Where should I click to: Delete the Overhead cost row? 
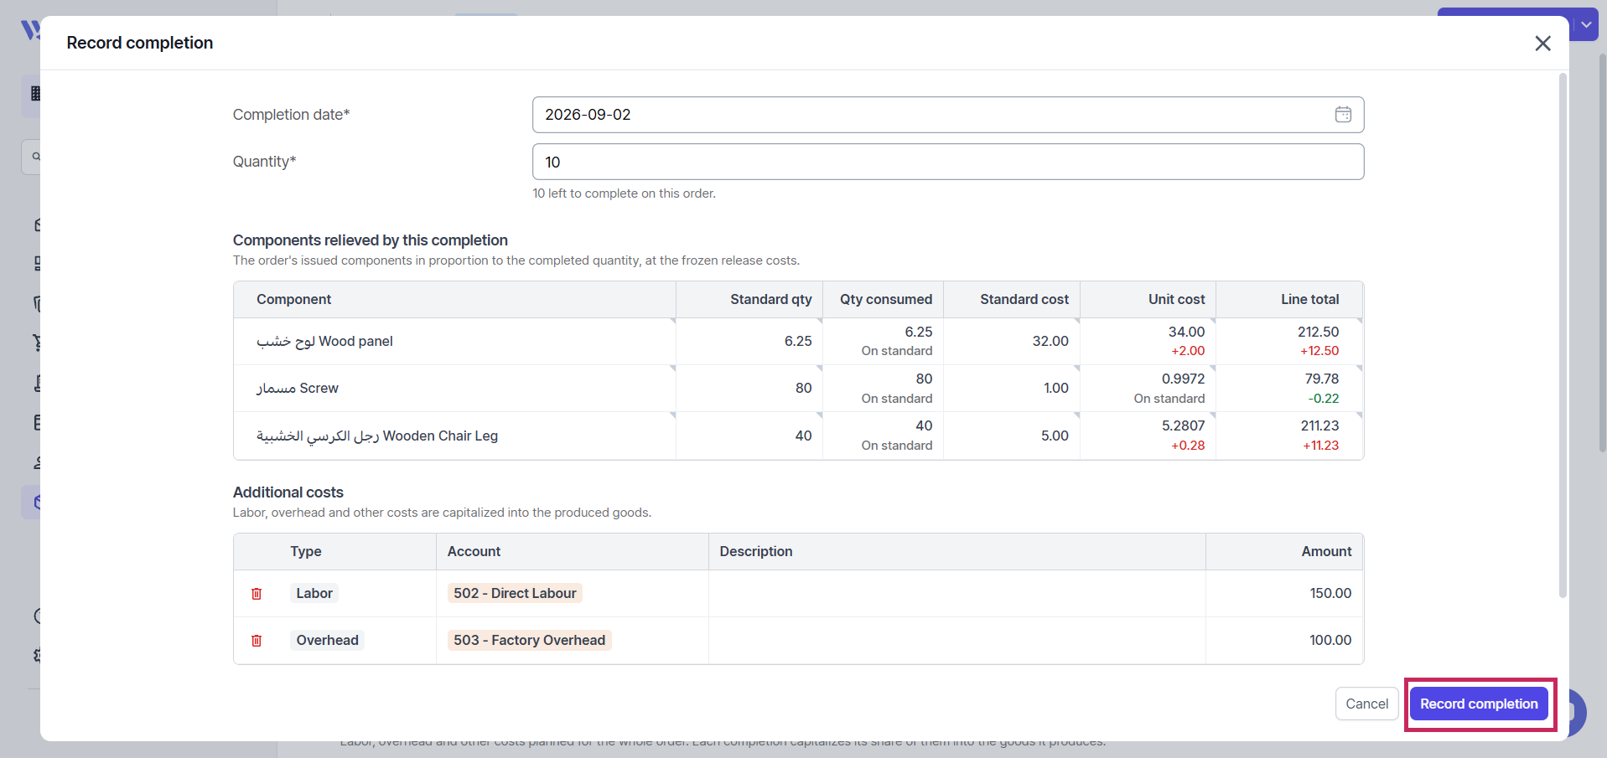pos(257,640)
